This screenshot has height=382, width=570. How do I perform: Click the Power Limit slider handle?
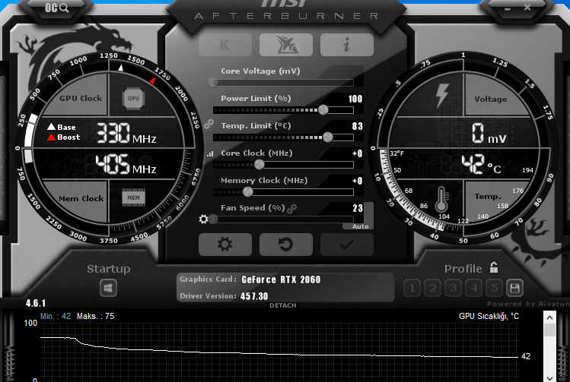click(x=323, y=110)
